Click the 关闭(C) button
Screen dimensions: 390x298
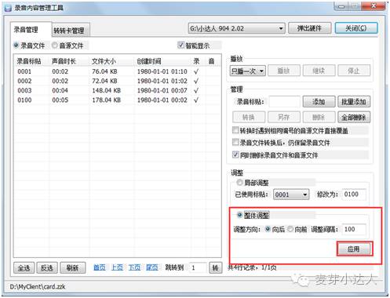pyautogui.click(x=356, y=28)
